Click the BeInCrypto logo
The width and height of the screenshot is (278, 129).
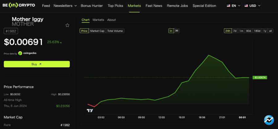tap(19, 6)
